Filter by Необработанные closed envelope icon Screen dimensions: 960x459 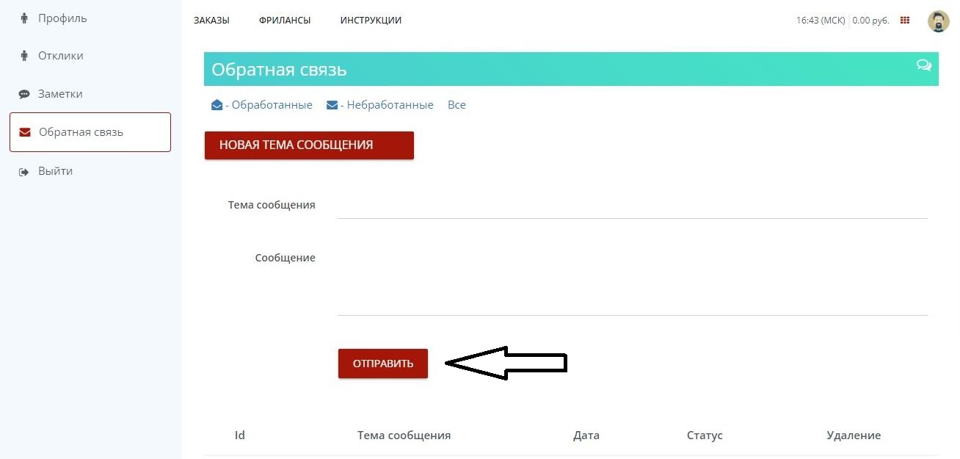[332, 105]
